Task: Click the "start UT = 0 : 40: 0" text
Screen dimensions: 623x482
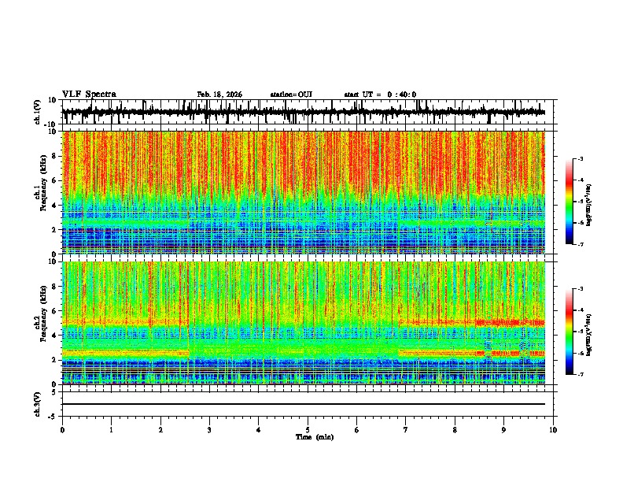Action: tap(380, 95)
